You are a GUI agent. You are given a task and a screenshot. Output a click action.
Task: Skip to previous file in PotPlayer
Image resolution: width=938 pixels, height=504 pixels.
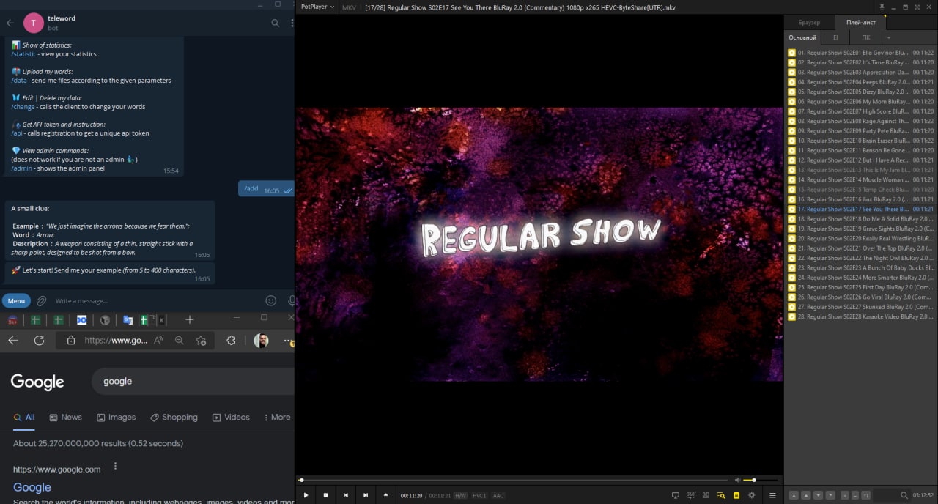[x=346, y=495]
